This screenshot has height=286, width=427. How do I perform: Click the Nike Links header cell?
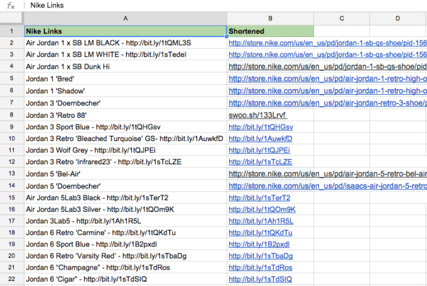point(125,31)
